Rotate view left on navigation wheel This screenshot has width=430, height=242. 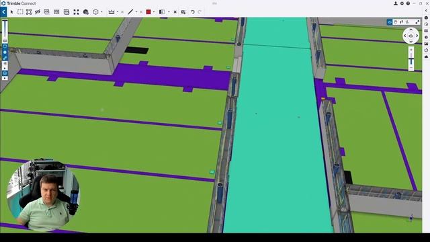[x=404, y=36]
